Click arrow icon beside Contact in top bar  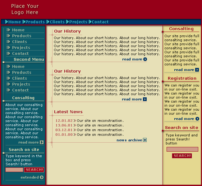90,22
